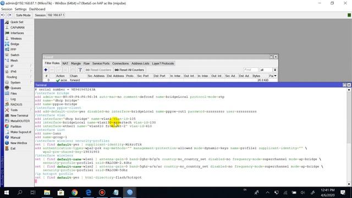Switch to Raw tab
This screenshot has height=198, width=352.
[86, 64]
